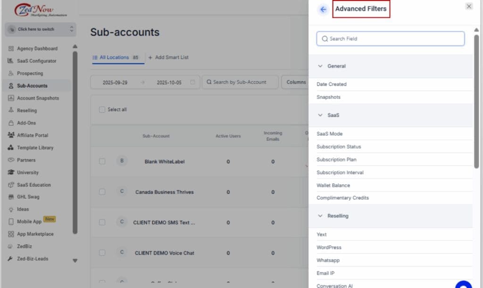
Task: Open the University graduation cap icon
Action: tap(11, 172)
